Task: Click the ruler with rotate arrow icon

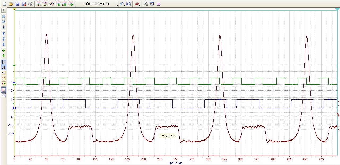Action: pyautogui.click(x=145, y=4)
